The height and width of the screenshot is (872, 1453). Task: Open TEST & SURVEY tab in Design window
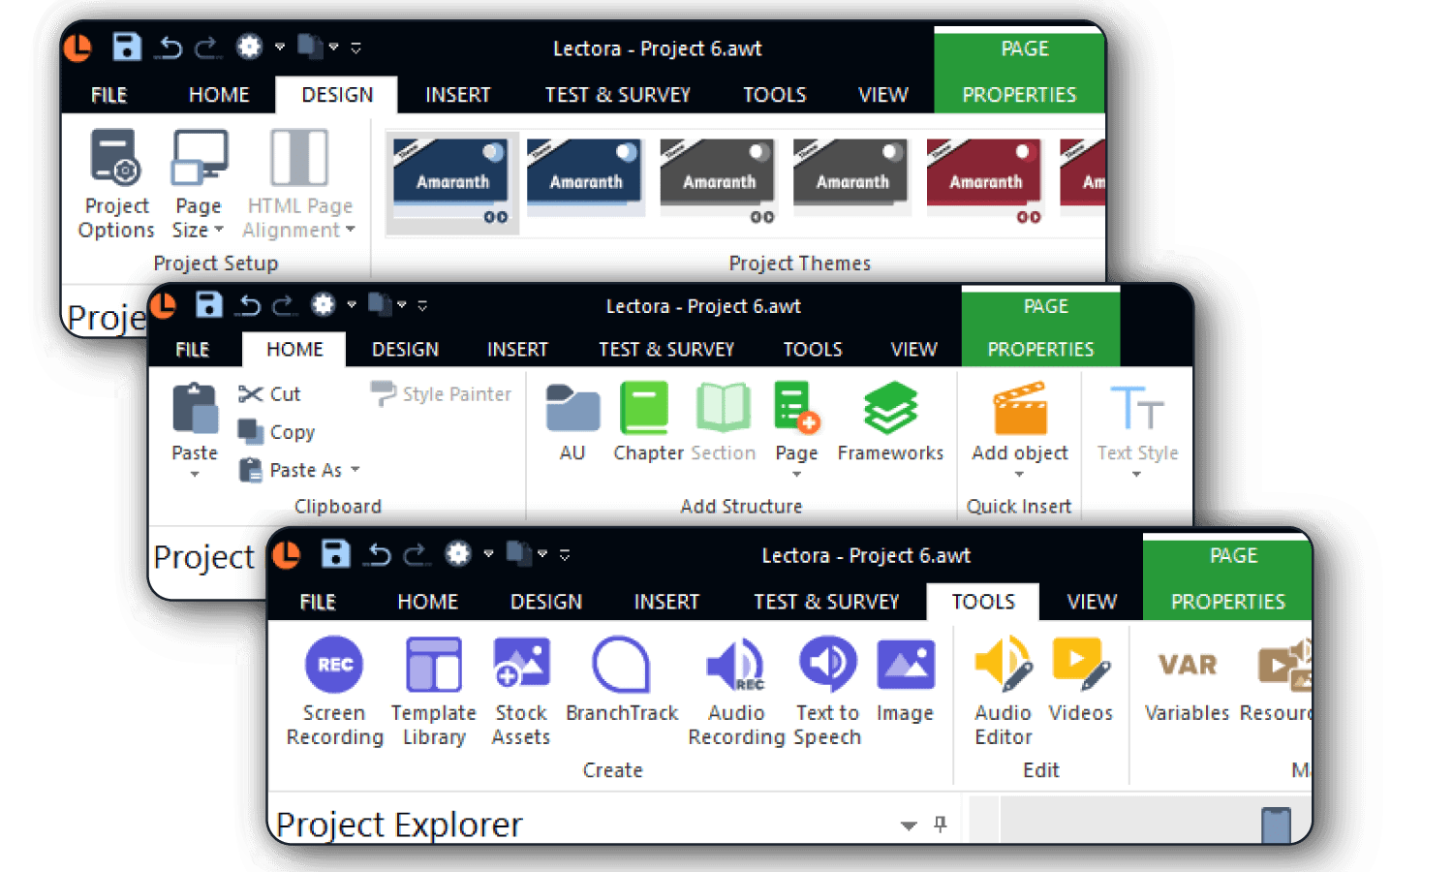617,95
